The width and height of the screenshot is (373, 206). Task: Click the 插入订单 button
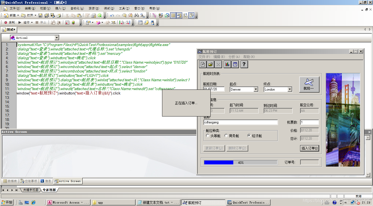pyautogui.click(x=309, y=148)
